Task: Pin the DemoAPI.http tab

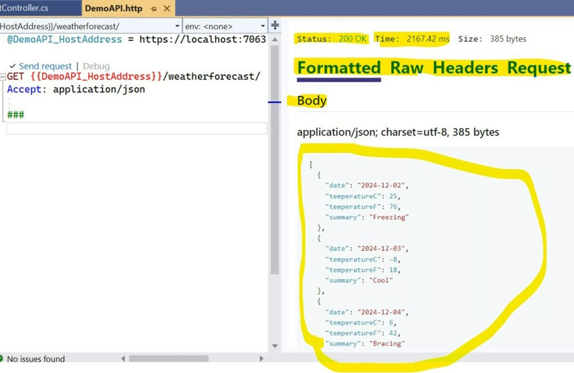Action: click(x=154, y=8)
